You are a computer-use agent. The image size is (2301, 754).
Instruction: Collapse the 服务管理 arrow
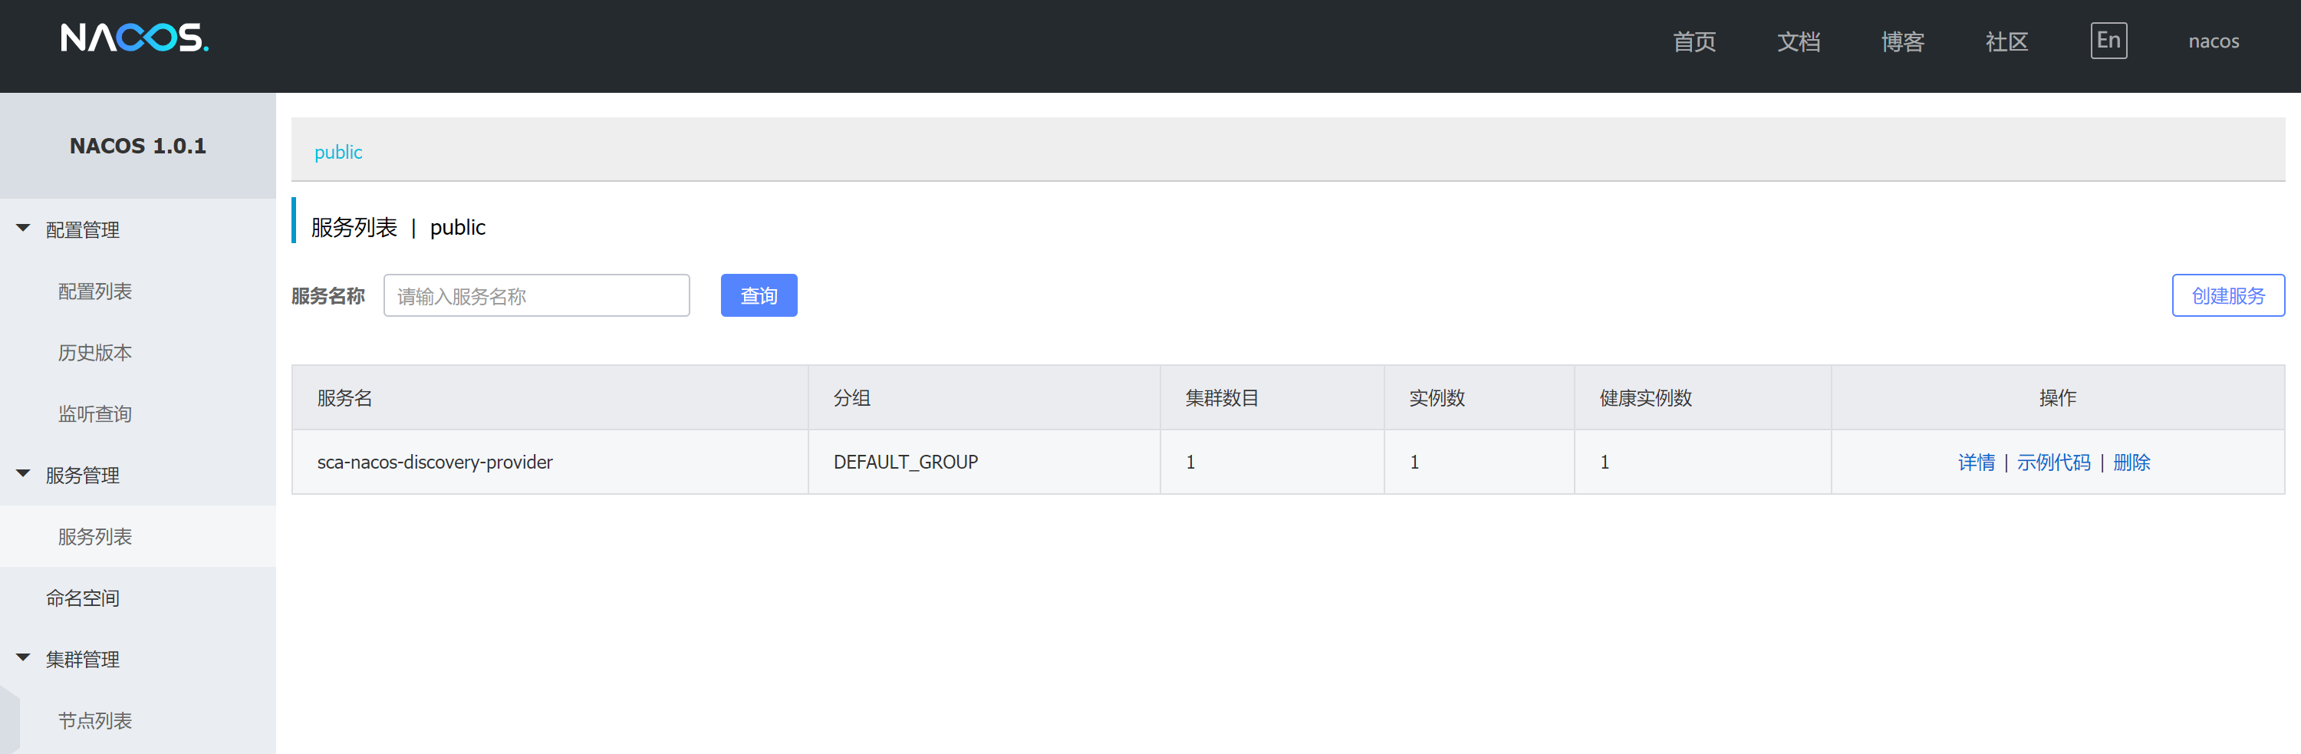(23, 473)
